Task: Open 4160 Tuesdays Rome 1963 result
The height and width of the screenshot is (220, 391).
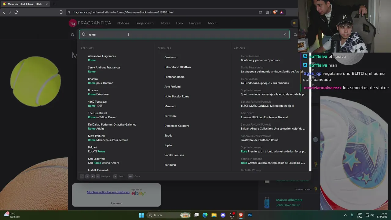Action: click(x=97, y=104)
